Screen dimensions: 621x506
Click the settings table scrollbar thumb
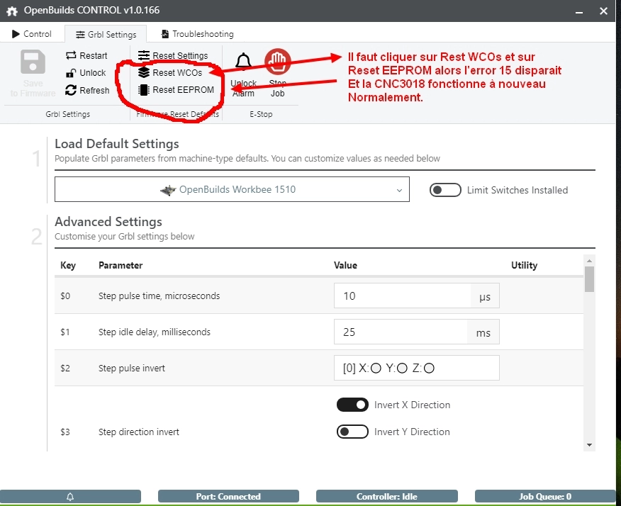pyautogui.click(x=589, y=279)
